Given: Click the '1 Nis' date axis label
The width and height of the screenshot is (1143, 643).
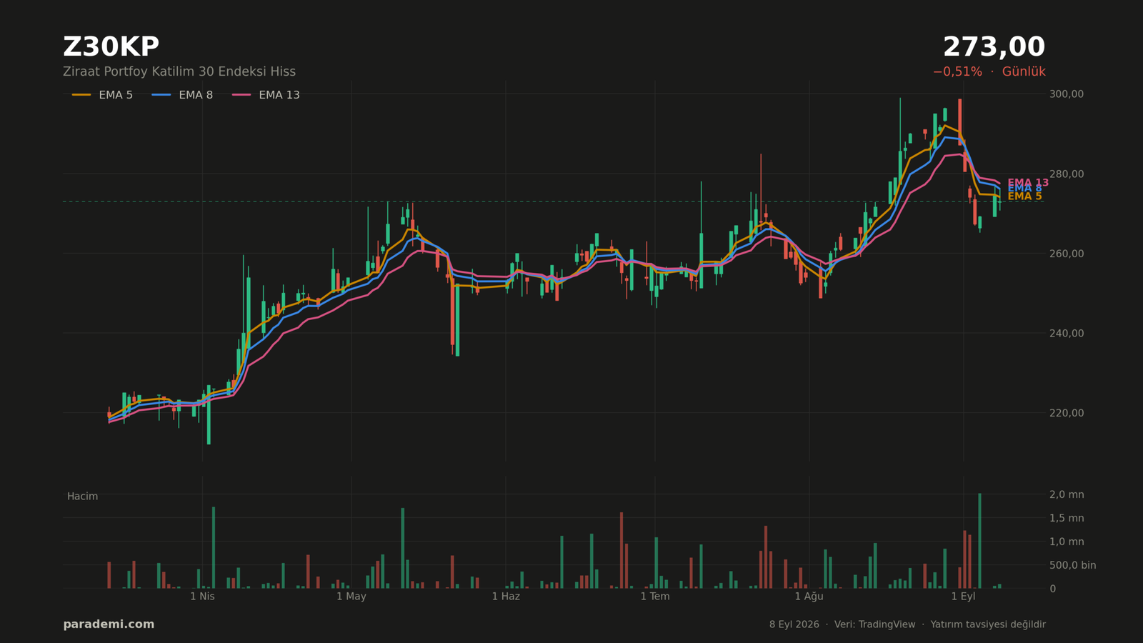Looking at the screenshot, I should point(202,597).
